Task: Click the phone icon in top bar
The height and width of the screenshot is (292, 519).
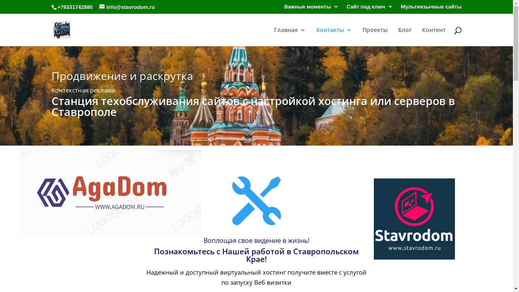Action: click(54, 7)
